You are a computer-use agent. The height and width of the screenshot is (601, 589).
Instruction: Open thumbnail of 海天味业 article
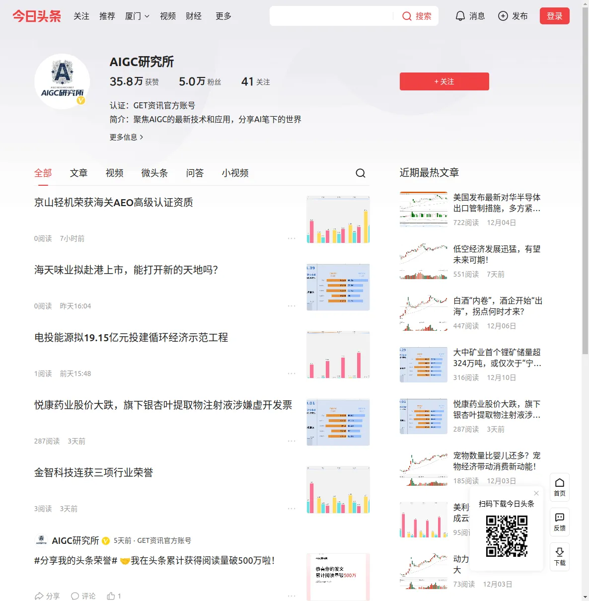[338, 287]
